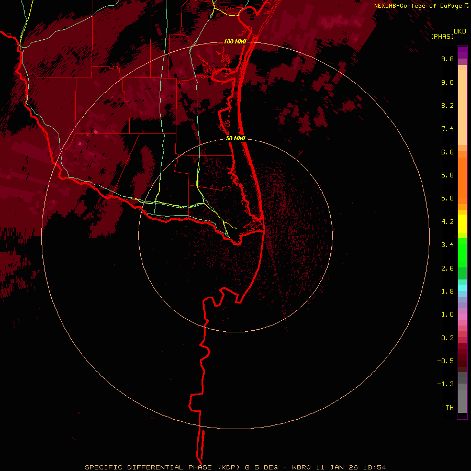The width and height of the screenshot is (471, 471).
Task: Click the dark orange band of color scale
Action: pos(462,181)
